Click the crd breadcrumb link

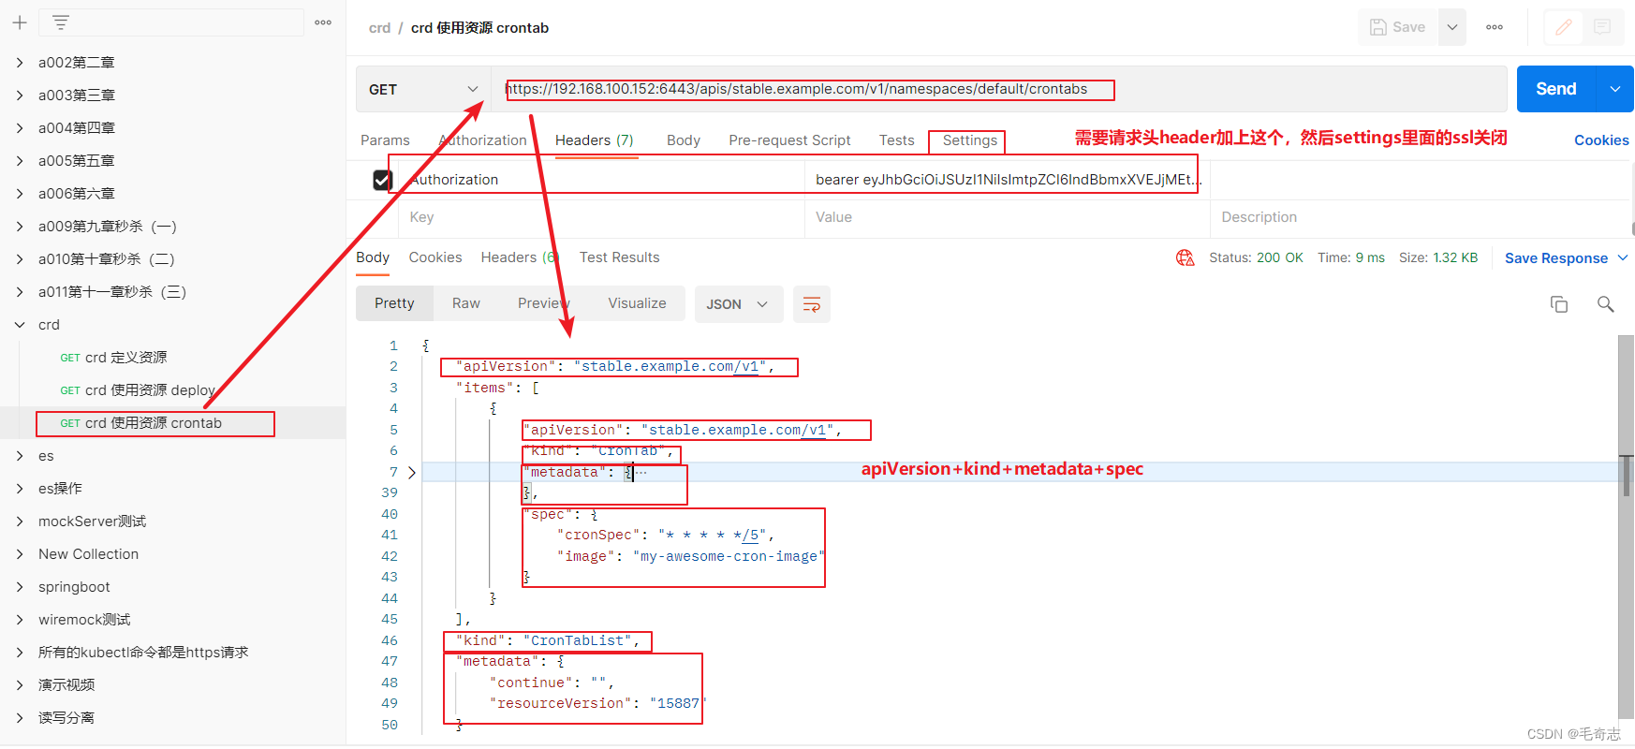click(x=379, y=28)
